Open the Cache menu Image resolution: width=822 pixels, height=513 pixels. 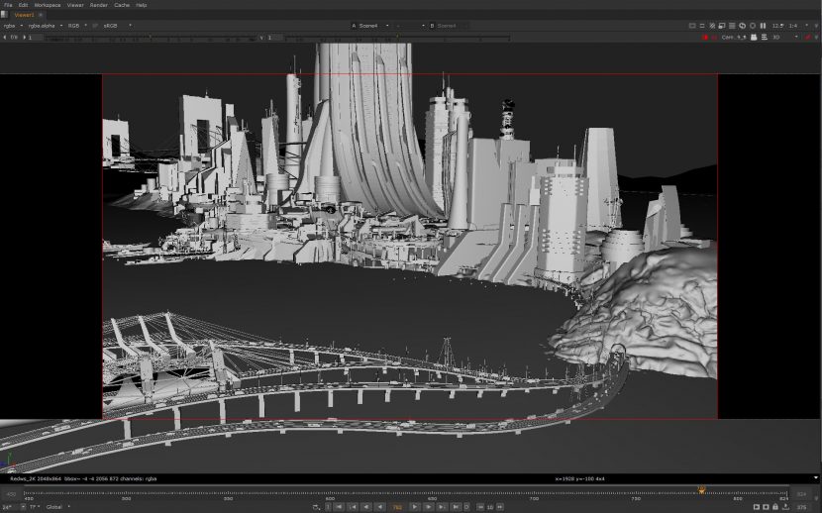click(122, 5)
